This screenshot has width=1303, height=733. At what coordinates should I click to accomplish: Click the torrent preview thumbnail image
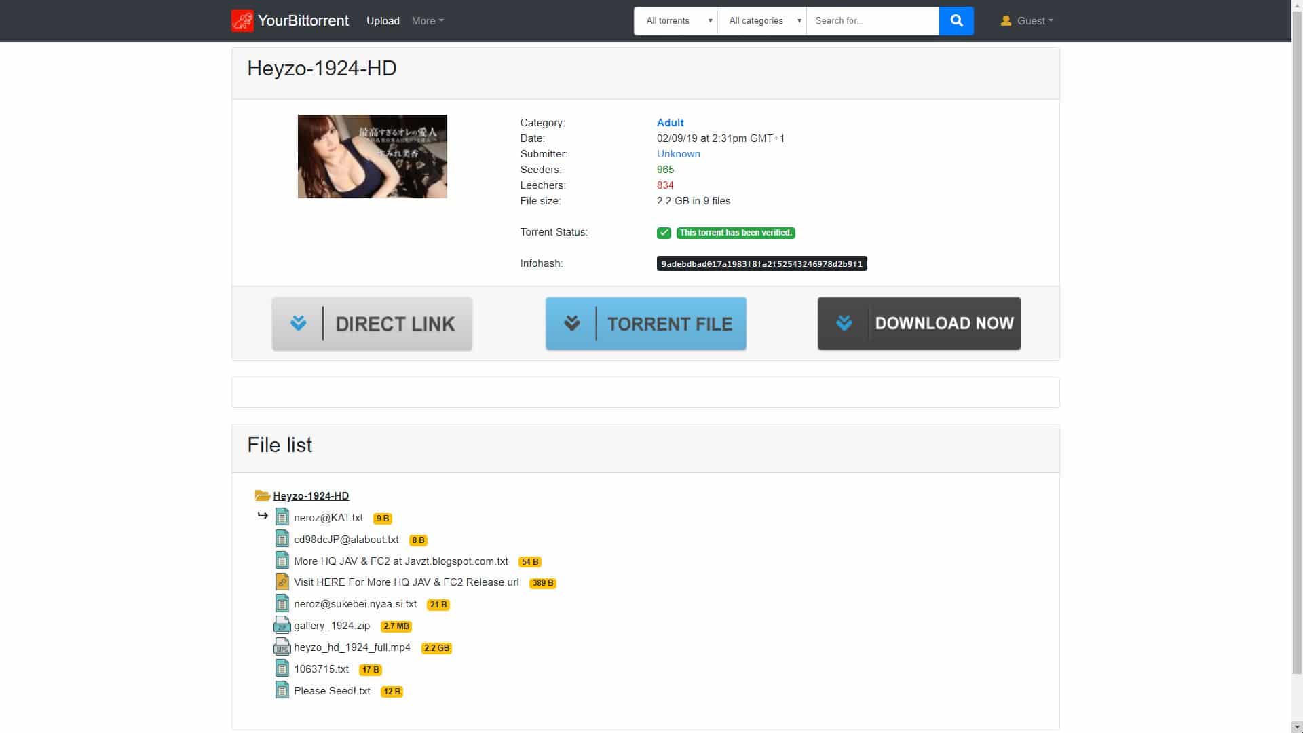tap(372, 156)
